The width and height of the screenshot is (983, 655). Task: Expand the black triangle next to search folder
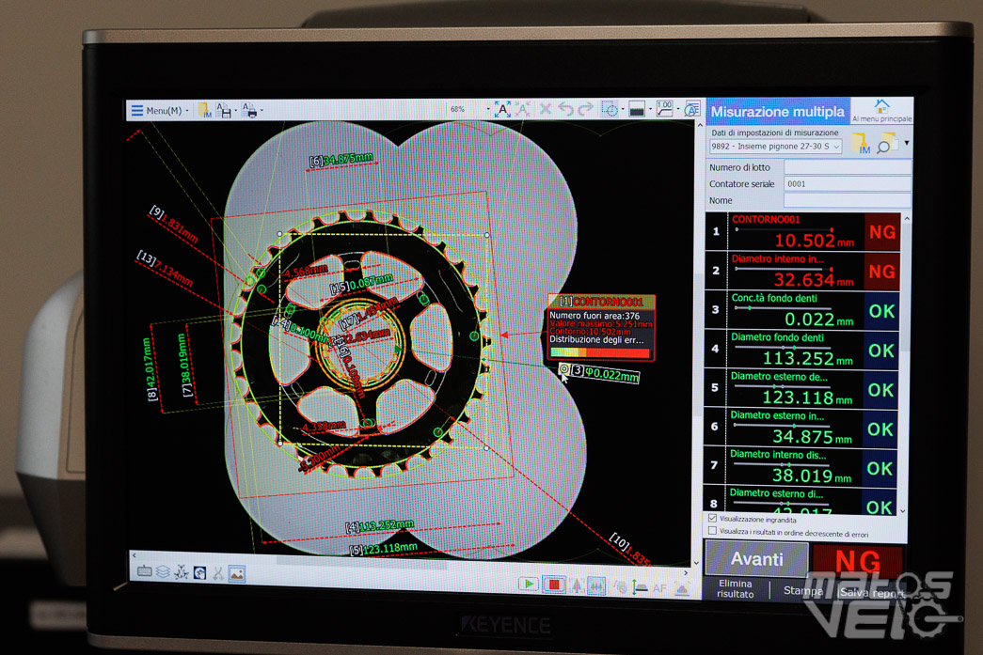(907, 144)
